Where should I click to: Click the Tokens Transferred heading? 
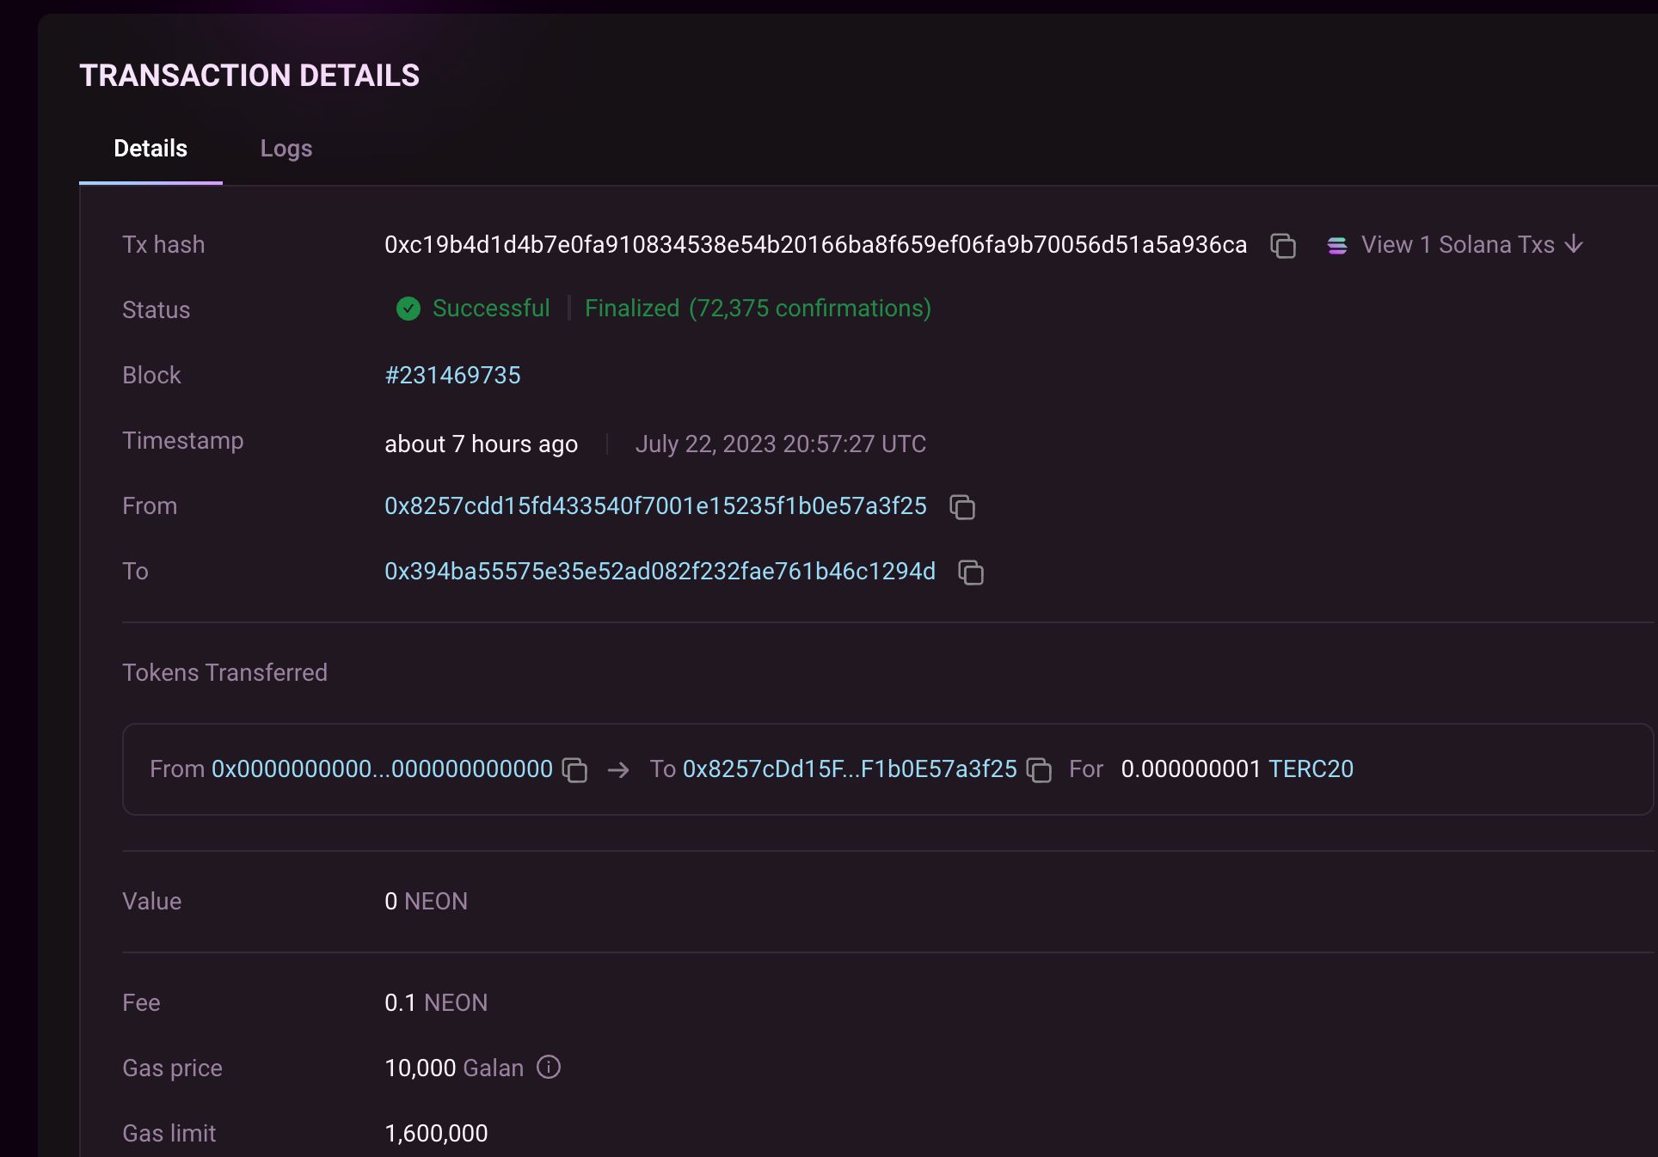pyautogui.click(x=224, y=673)
